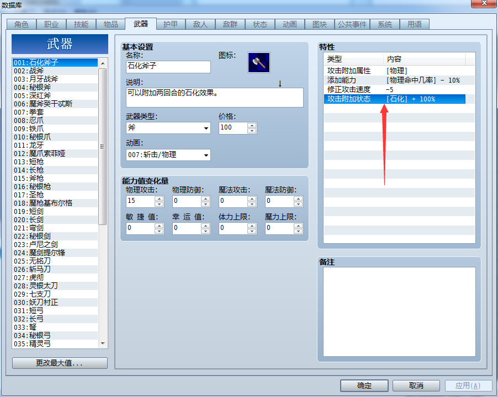Increase 魔法防御 with the up arrow
This screenshot has width=498, height=397.
tap(298, 198)
